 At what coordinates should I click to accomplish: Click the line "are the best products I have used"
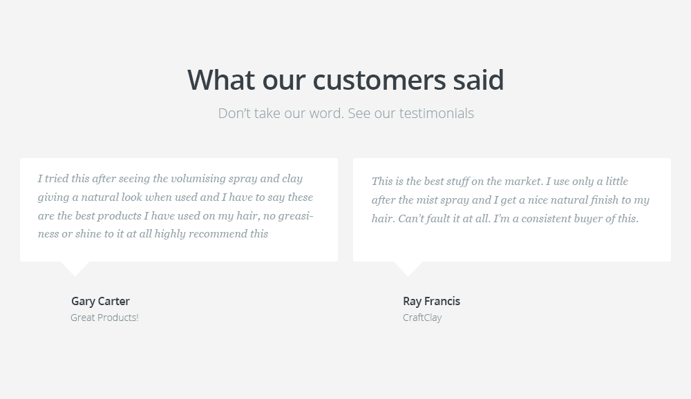pos(176,216)
